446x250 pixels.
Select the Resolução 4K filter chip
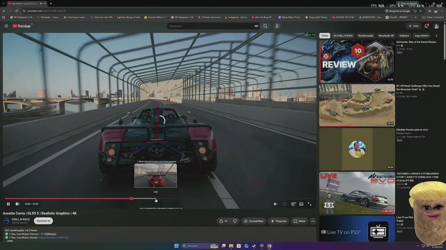pos(386,35)
